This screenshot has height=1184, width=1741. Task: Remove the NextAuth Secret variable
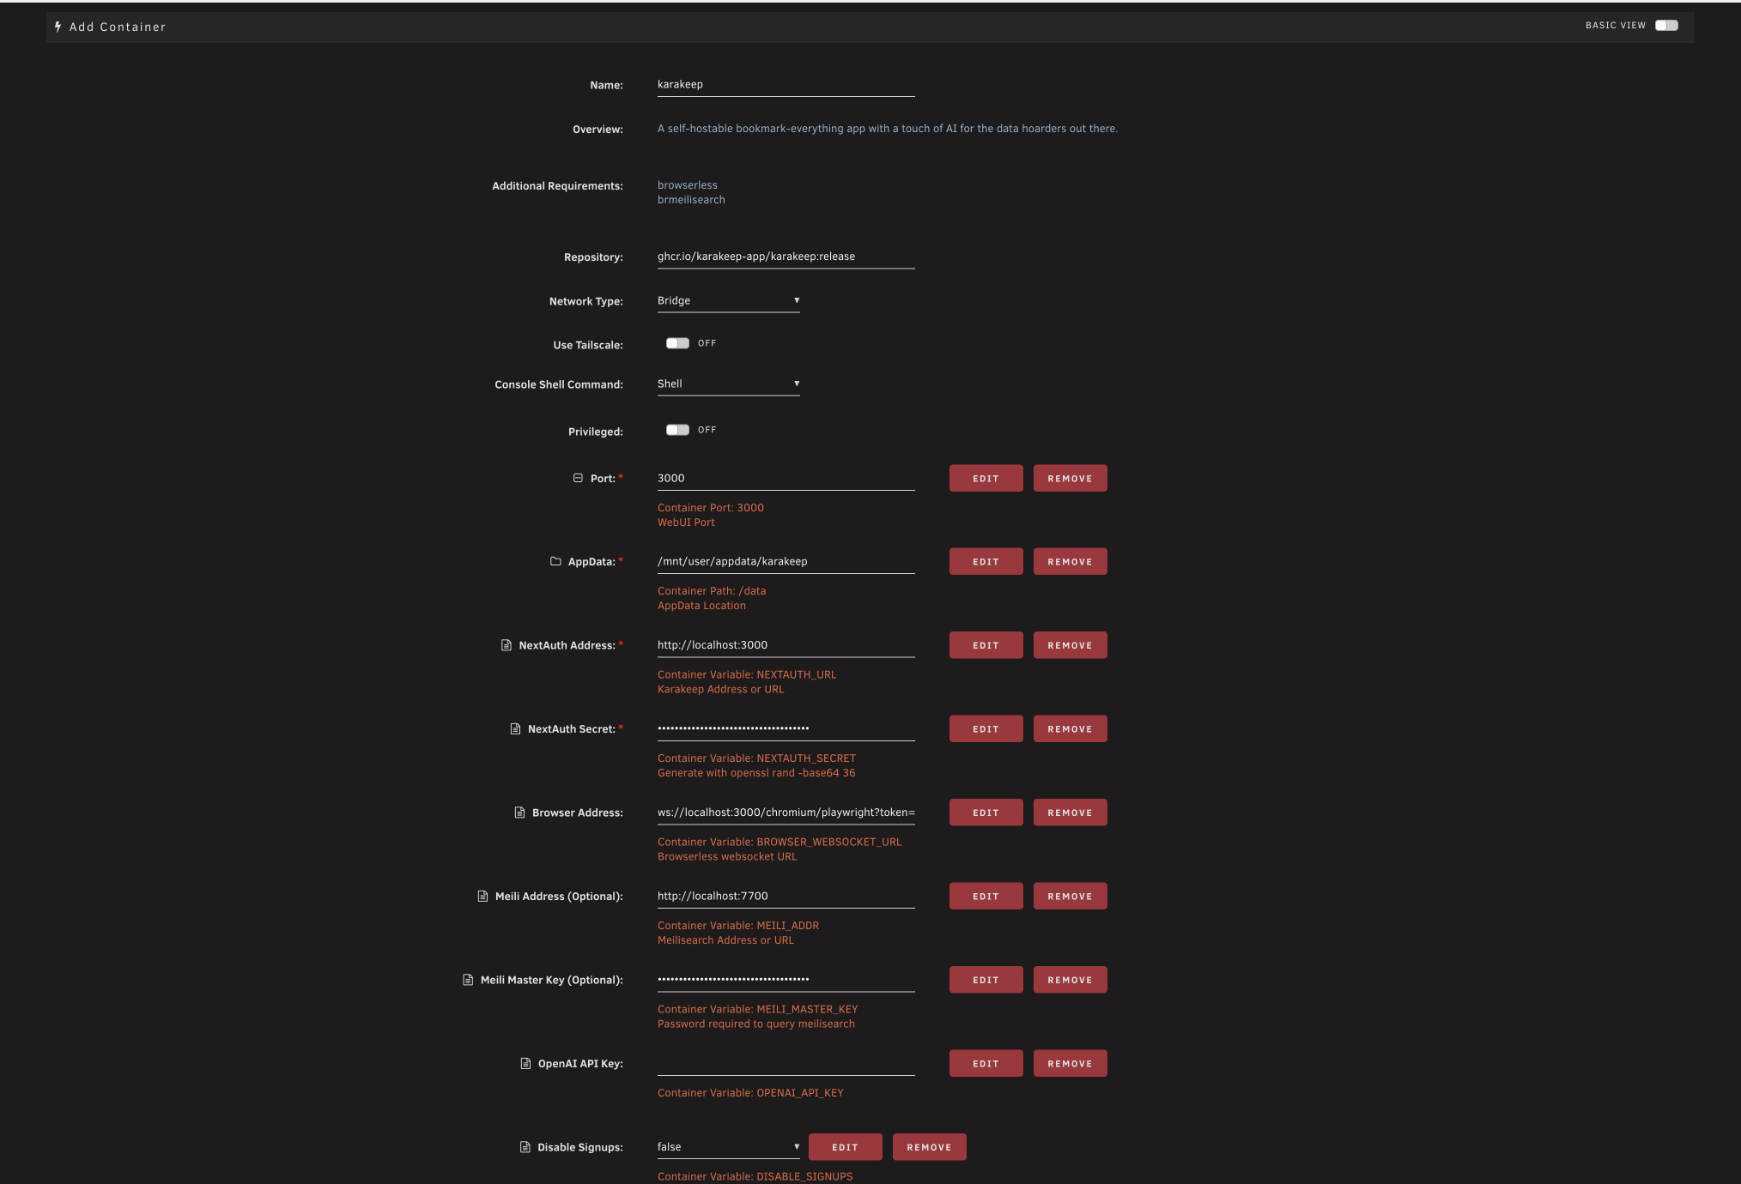(1070, 729)
